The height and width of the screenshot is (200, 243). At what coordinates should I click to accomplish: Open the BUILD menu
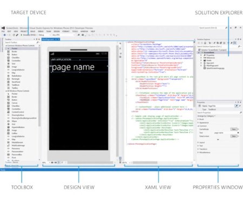click(x=33, y=31)
